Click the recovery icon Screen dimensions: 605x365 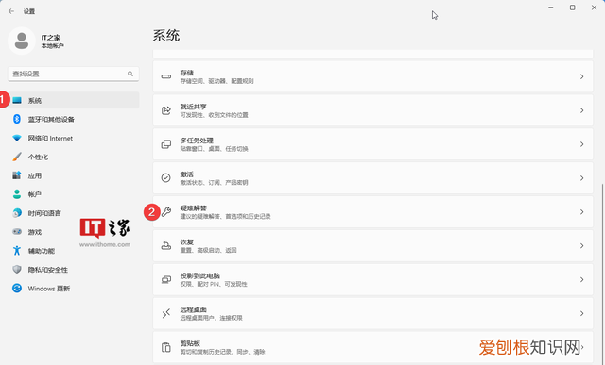click(166, 245)
